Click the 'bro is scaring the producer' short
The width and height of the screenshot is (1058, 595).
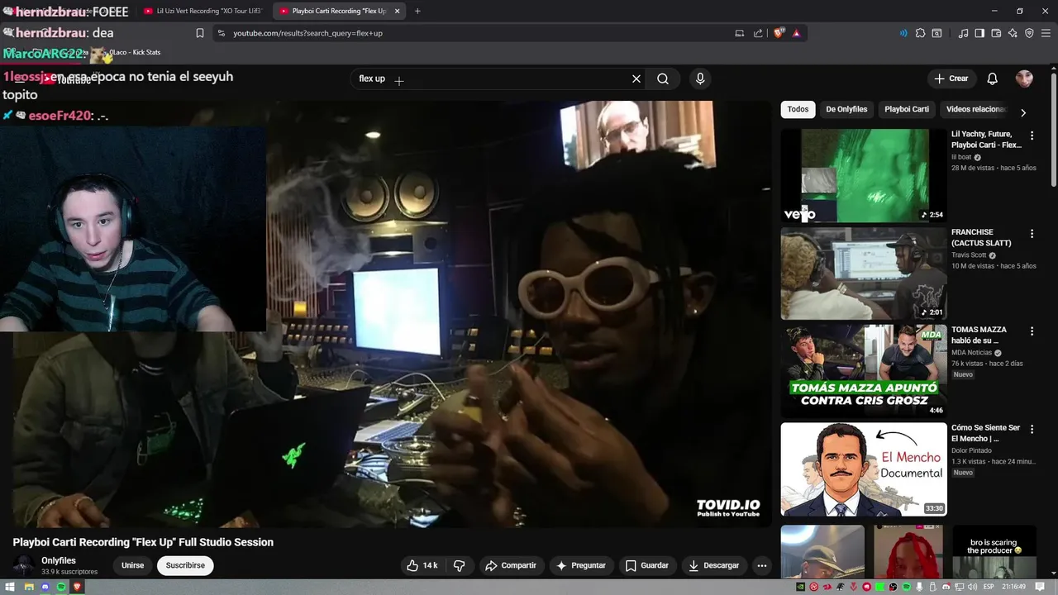994,552
